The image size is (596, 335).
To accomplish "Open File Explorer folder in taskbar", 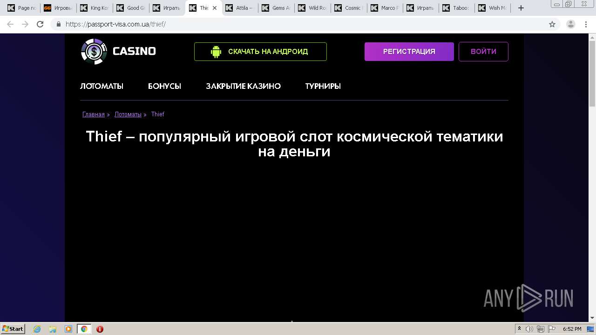I will pos(53,329).
